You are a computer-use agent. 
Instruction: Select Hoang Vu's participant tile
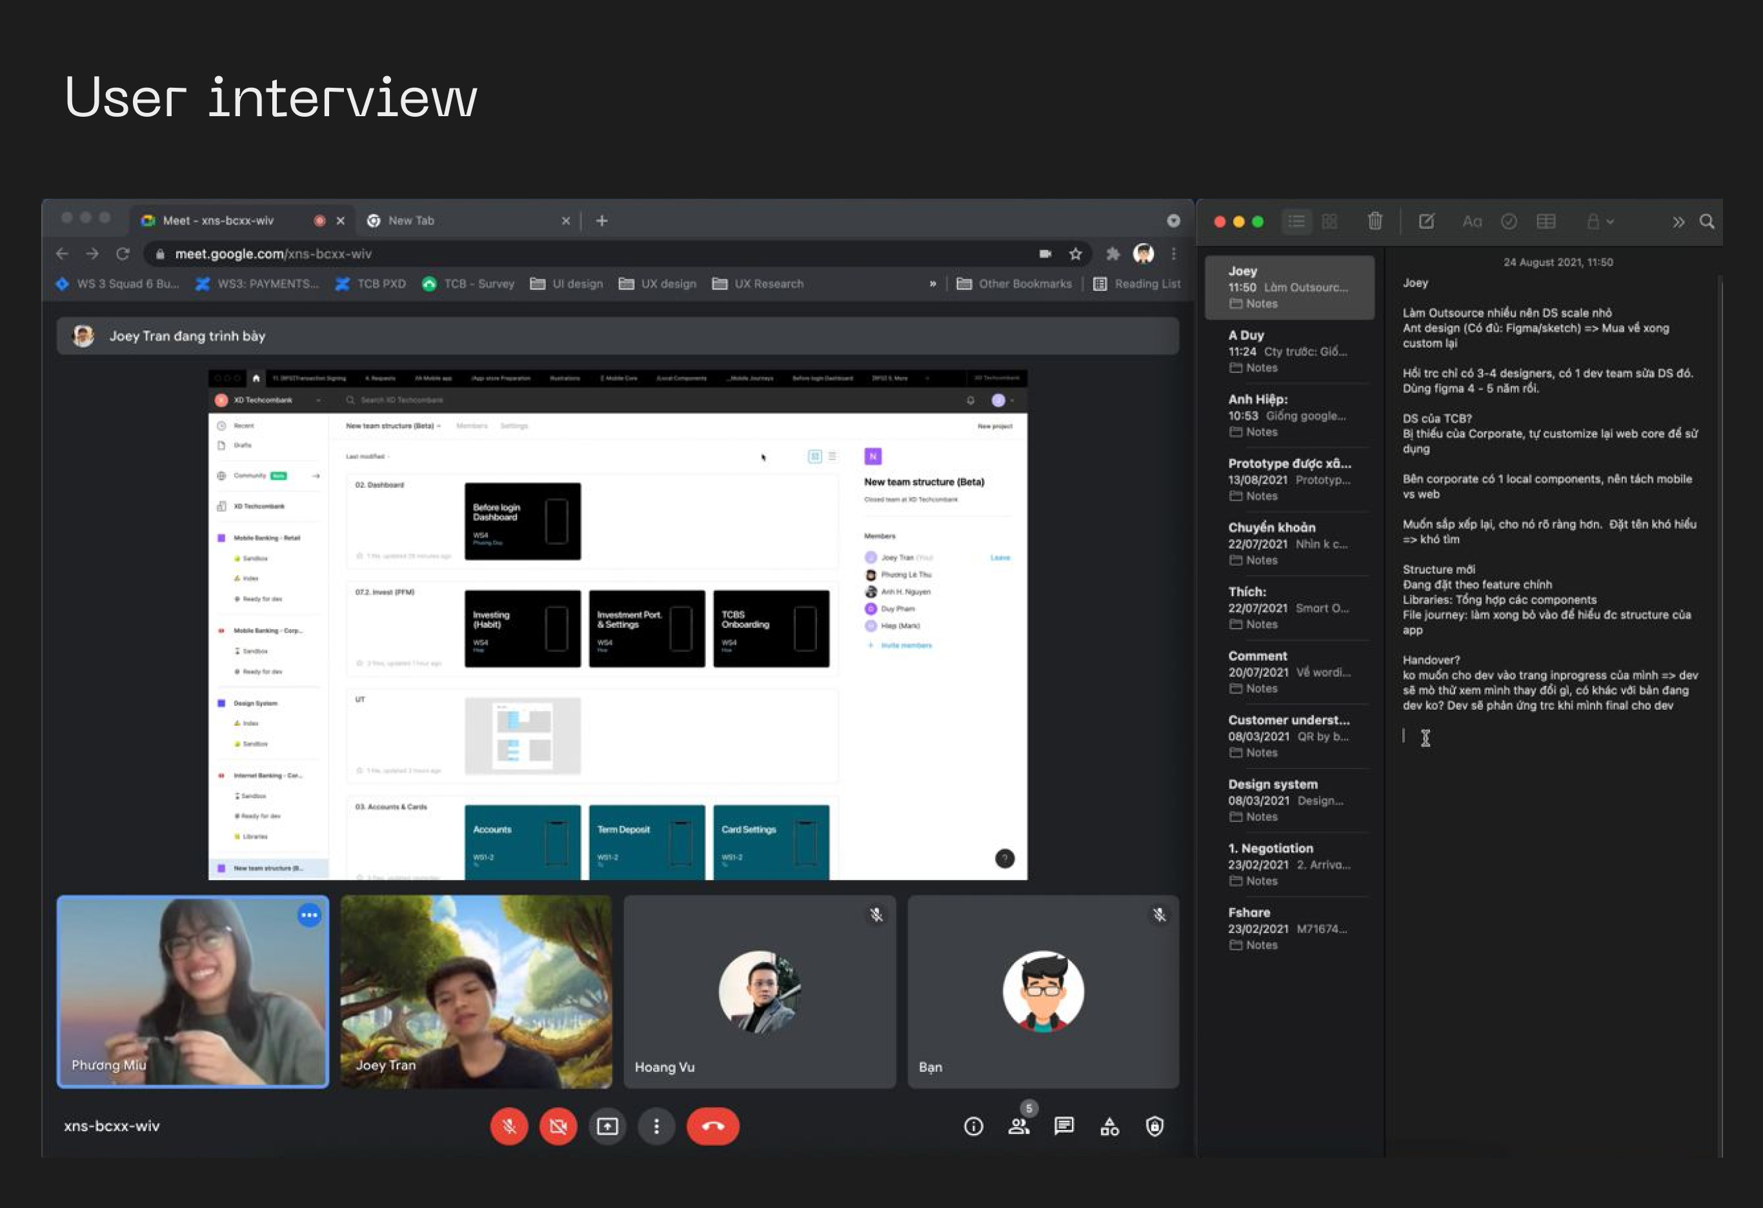[760, 992]
